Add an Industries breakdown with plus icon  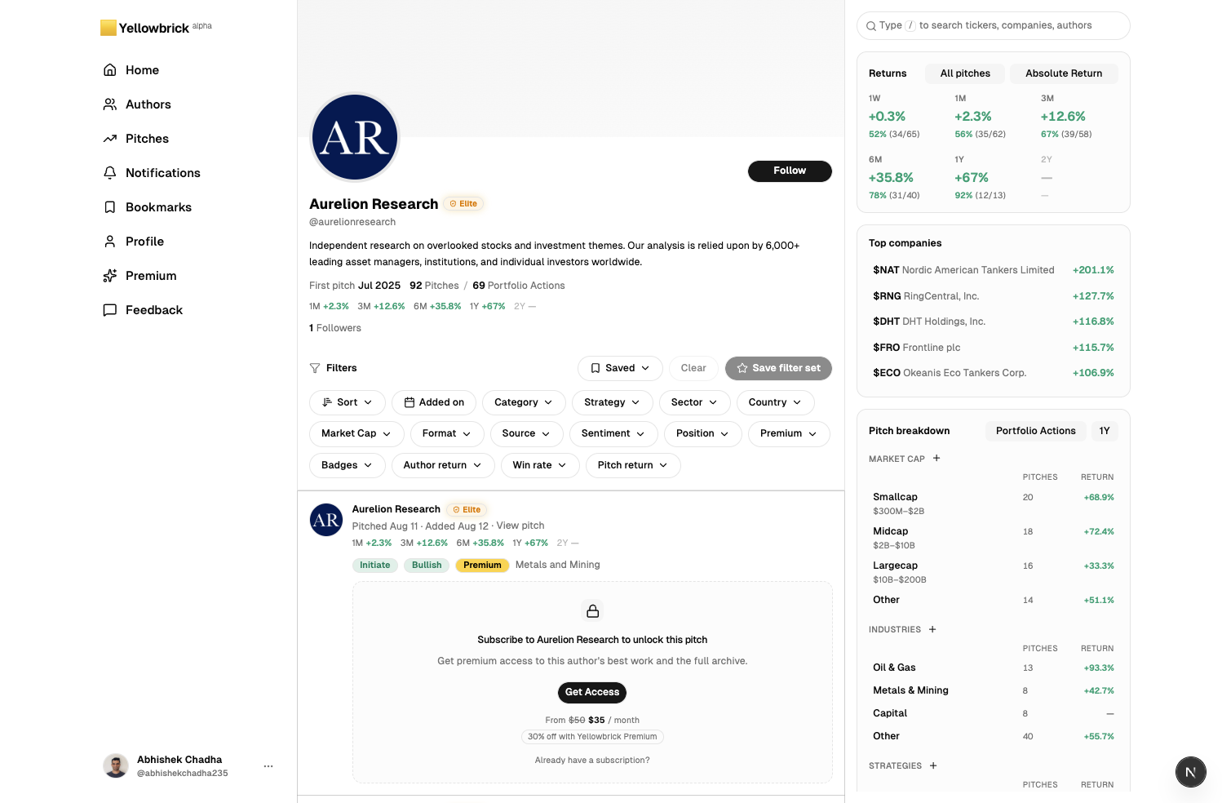[932, 629]
